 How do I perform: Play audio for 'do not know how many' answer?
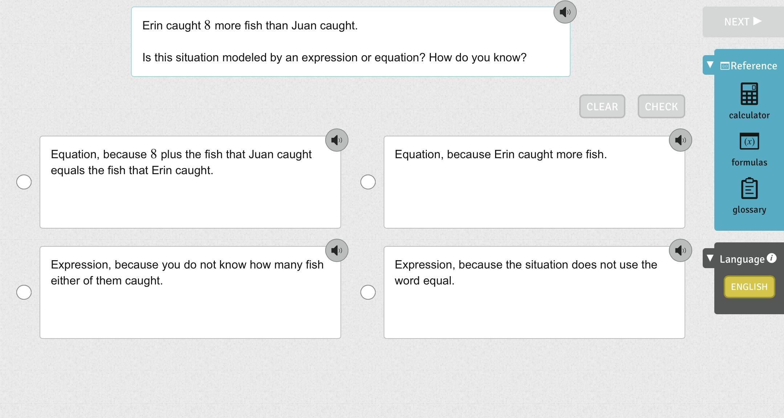click(336, 250)
